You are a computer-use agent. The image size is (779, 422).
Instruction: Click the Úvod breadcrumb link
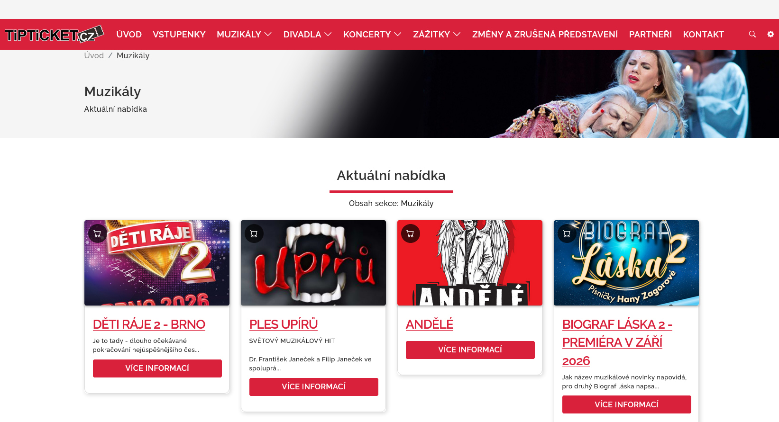pyautogui.click(x=94, y=55)
